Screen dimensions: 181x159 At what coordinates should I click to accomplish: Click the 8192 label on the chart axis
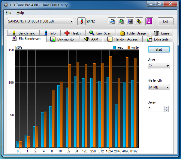tap(134, 151)
